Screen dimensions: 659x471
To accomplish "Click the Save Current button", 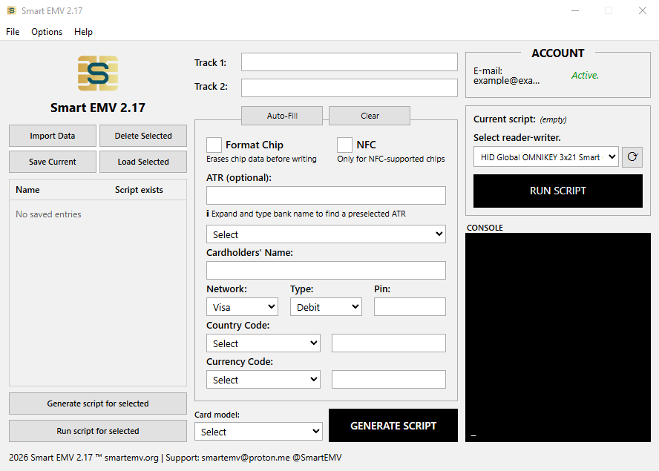I will click(x=53, y=162).
